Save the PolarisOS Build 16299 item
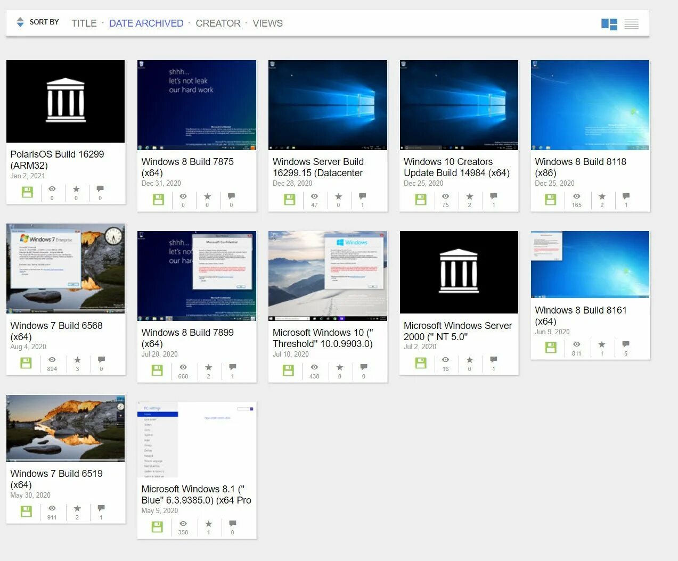Viewport: 678px width, 561px height. (27, 191)
